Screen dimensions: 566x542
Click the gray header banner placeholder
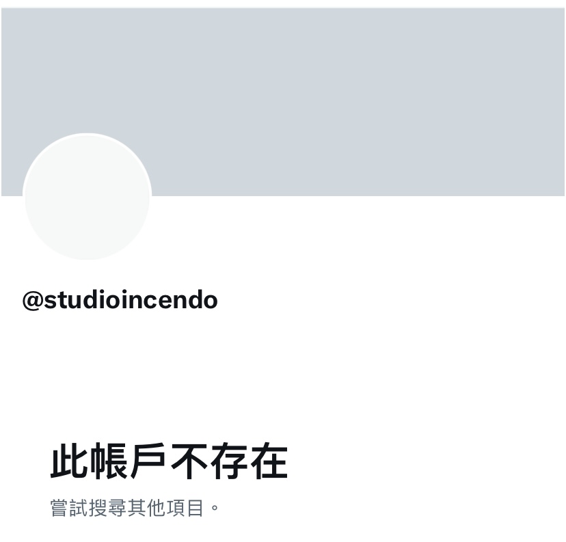283,102
